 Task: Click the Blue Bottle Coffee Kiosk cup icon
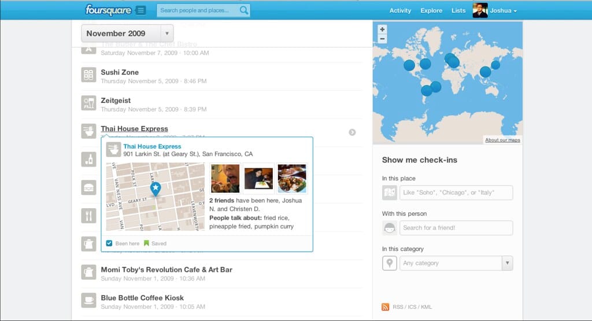point(88,300)
